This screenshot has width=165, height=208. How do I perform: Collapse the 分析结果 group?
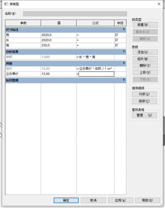(124, 51)
